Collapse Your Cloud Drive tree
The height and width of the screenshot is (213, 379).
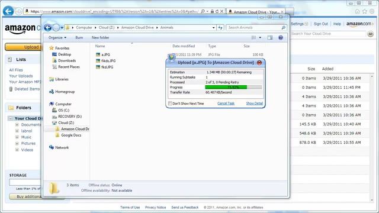11,118
